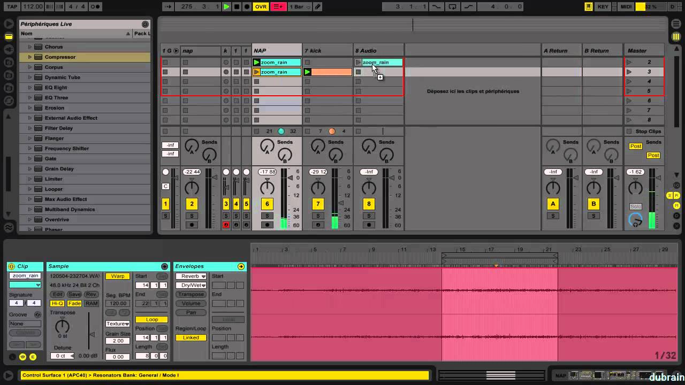Launch Master scene 5
This screenshot has height=385, width=685.
(x=629, y=91)
